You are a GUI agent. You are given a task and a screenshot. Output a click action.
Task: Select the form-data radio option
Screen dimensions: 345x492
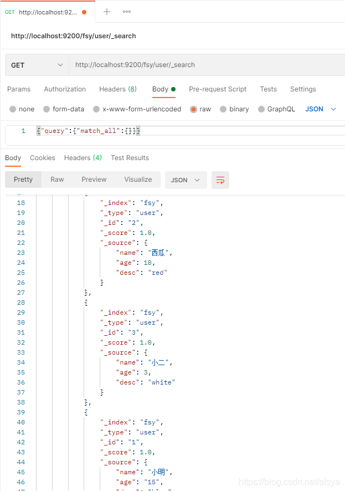click(x=47, y=109)
